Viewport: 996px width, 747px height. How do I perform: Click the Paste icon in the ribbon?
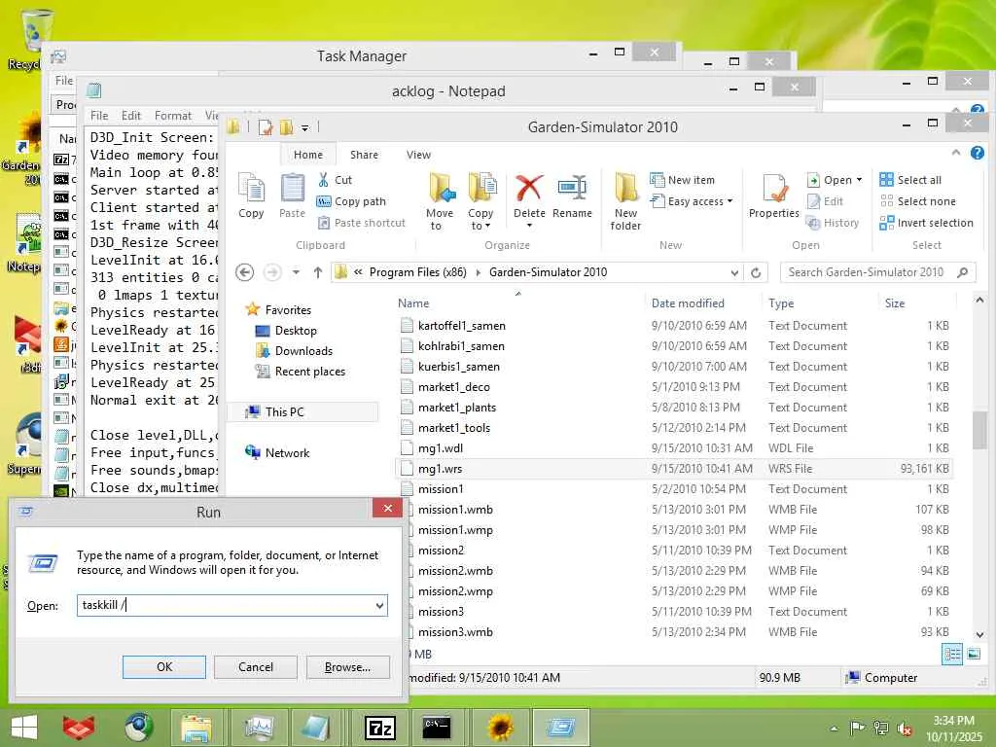click(x=292, y=196)
